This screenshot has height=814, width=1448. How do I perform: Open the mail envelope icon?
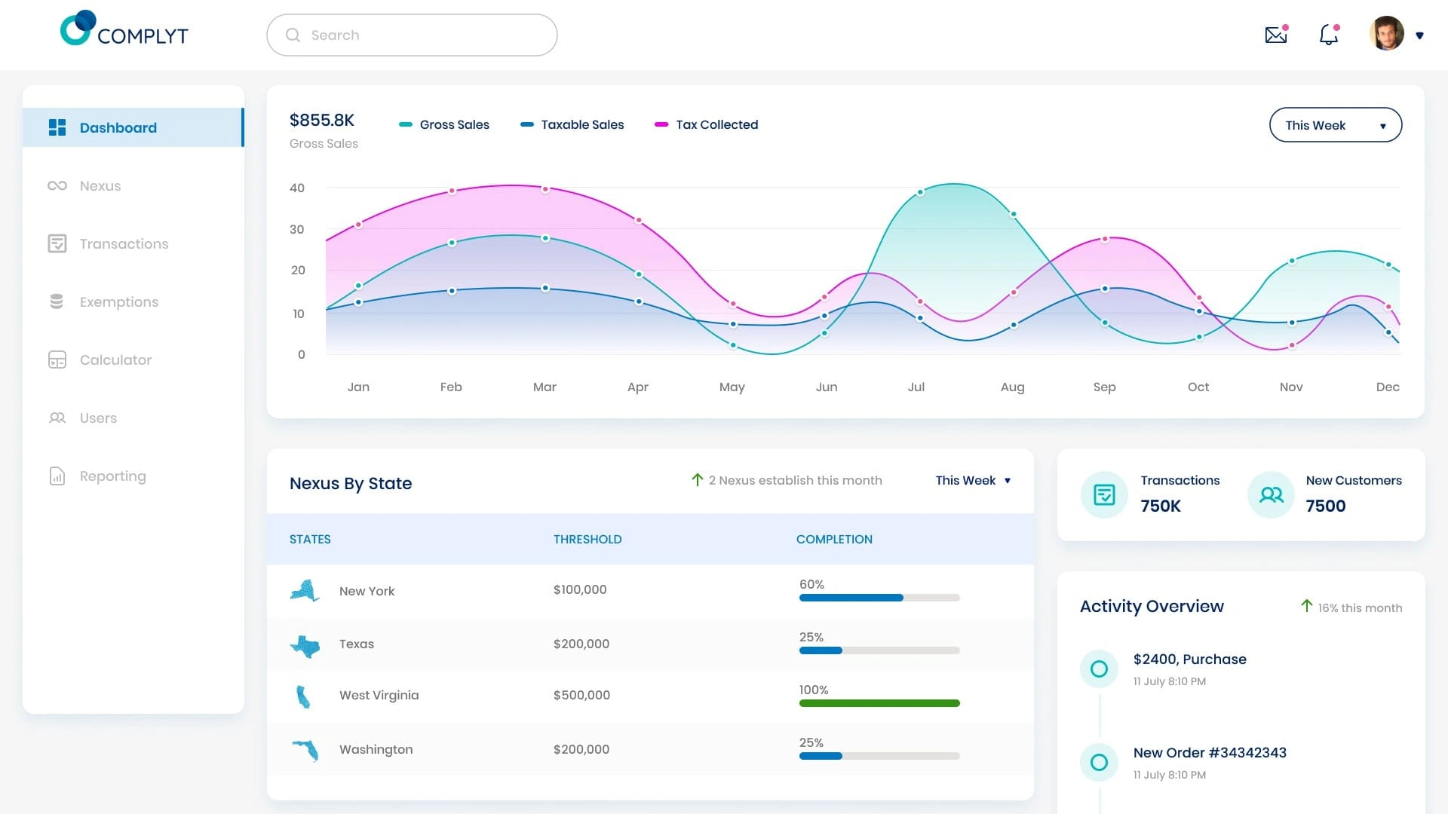click(x=1275, y=35)
